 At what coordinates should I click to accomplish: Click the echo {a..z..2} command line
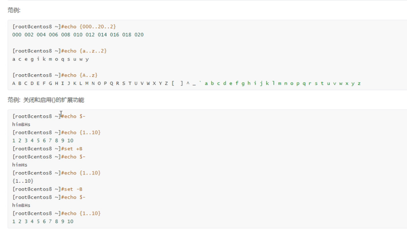pyautogui.click(x=59, y=51)
